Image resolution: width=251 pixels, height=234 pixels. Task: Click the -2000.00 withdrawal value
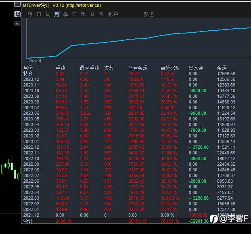197,181
